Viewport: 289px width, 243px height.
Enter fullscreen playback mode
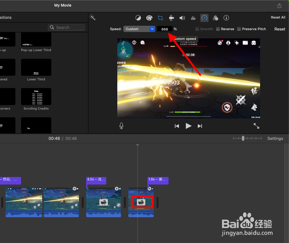(256, 126)
